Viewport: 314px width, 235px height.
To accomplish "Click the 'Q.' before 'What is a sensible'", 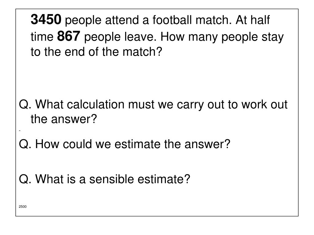I will pos(25,179).
